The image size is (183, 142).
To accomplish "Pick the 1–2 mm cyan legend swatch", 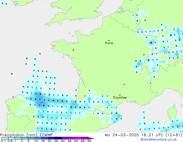I will tap(18, 138).
